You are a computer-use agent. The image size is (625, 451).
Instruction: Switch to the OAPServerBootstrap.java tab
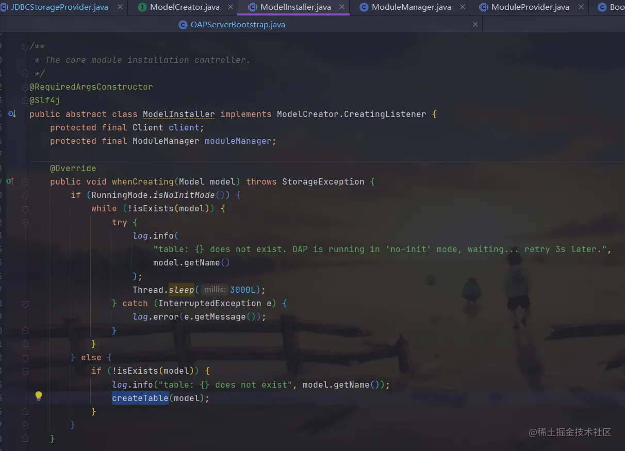point(238,24)
